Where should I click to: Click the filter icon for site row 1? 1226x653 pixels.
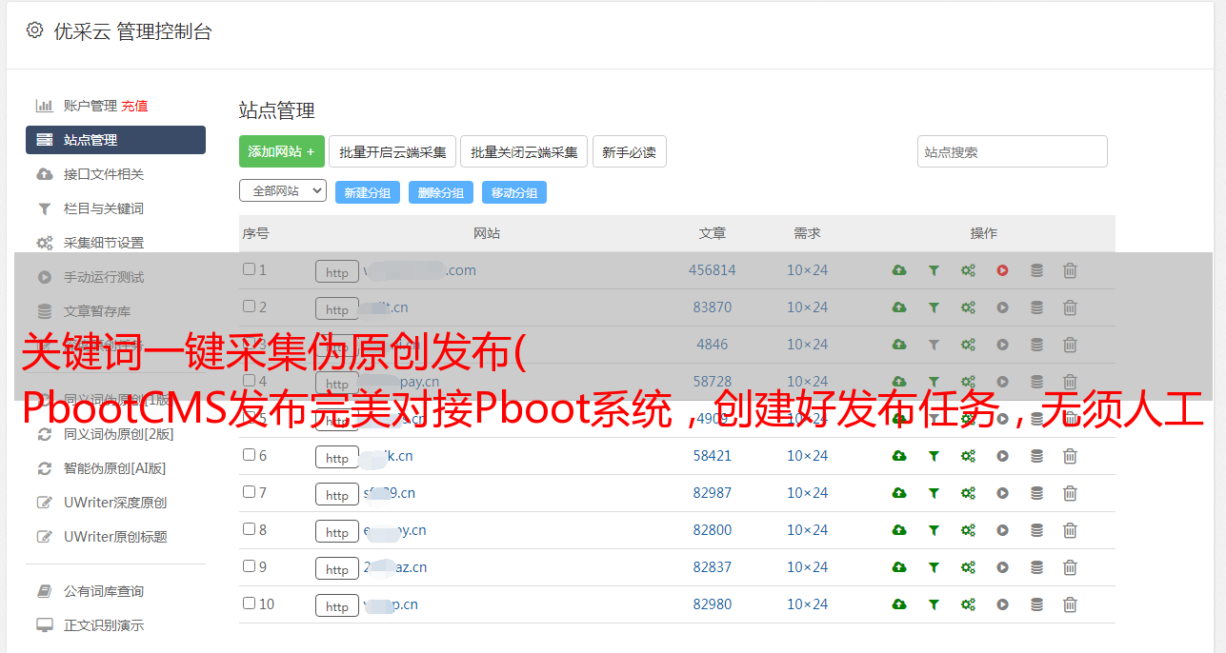934,270
